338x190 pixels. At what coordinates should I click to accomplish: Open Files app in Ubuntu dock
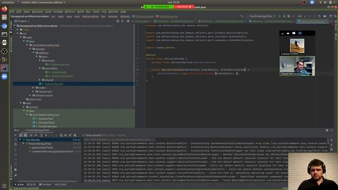(x=4, y=17)
